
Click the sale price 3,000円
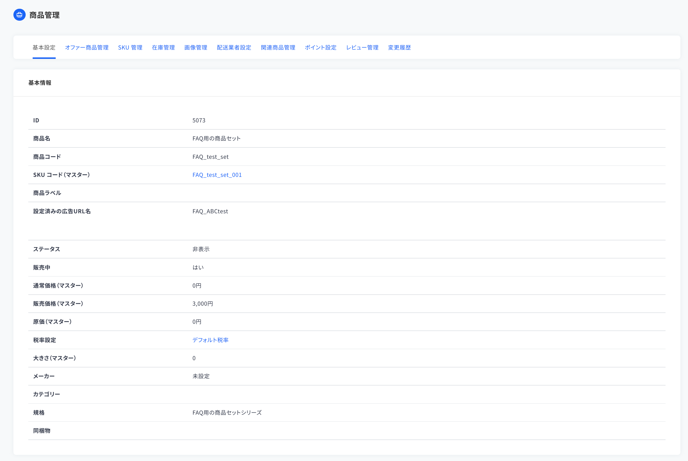coord(203,304)
